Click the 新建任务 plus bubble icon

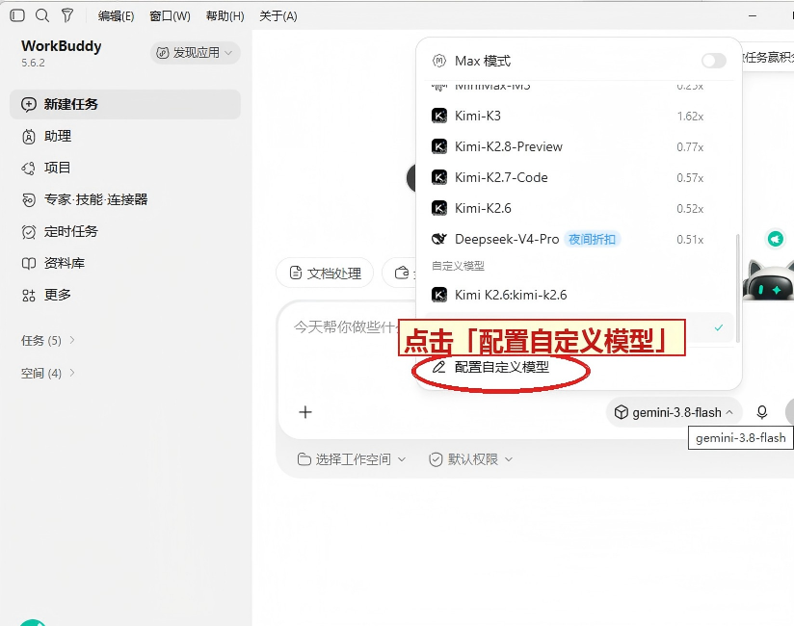pyautogui.click(x=29, y=105)
